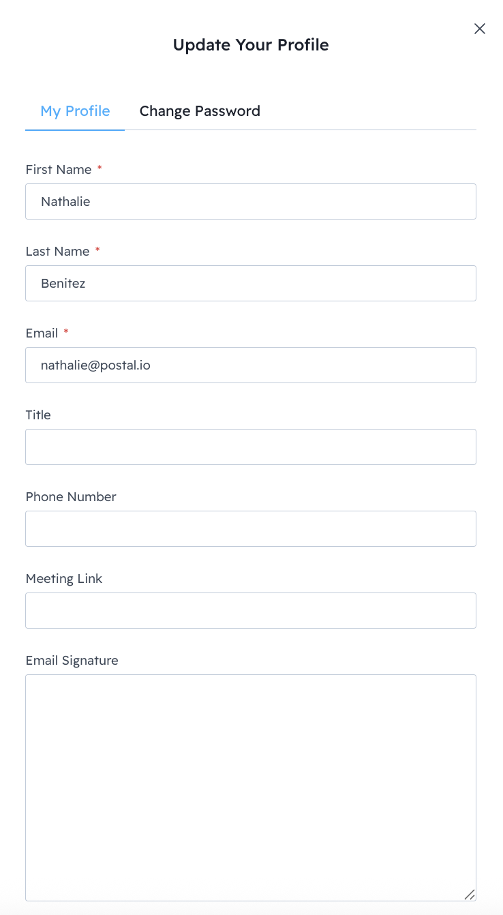503x915 pixels.
Task: Select the Email field with nathalie@postal.io
Action: (251, 365)
